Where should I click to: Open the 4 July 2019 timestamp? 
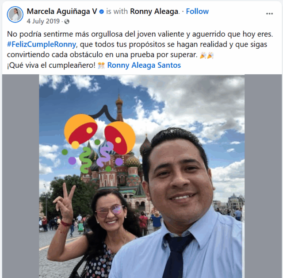click(x=43, y=21)
